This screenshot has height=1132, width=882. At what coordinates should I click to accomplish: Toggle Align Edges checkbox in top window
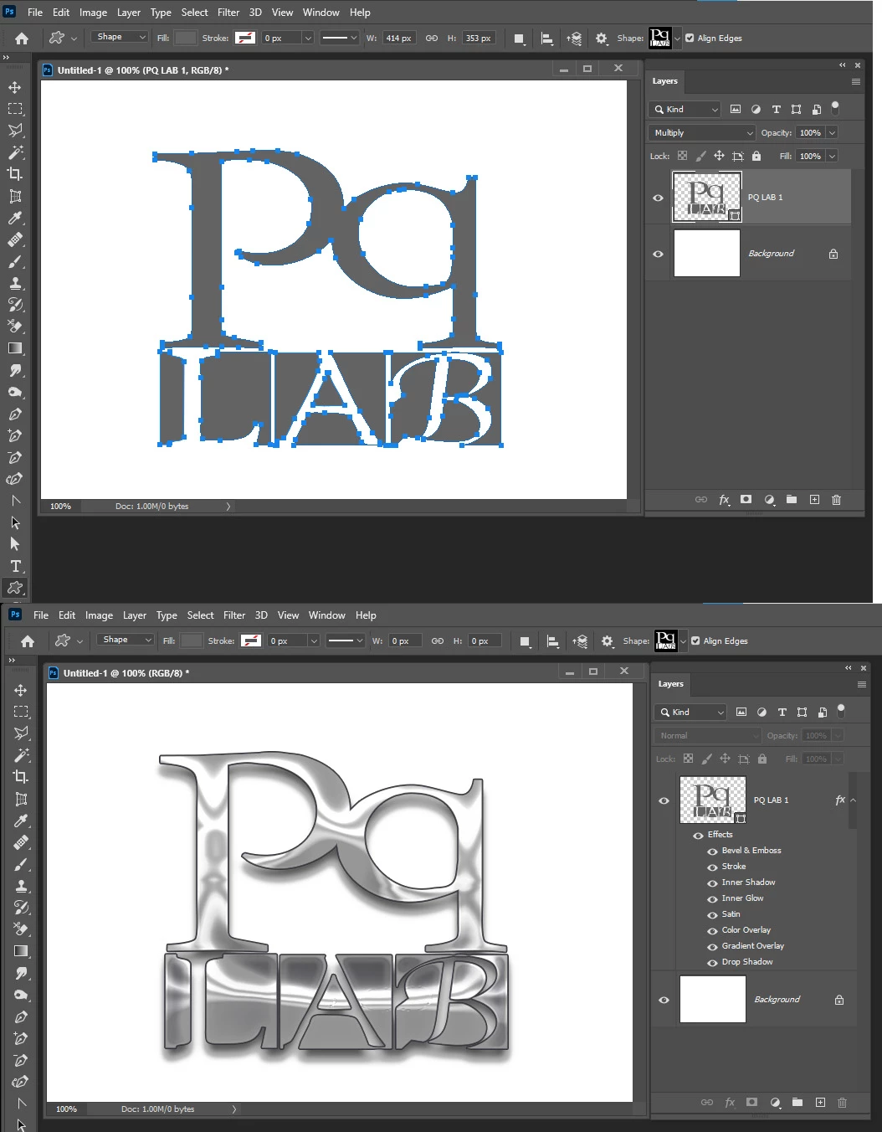click(x=690, y=38)
